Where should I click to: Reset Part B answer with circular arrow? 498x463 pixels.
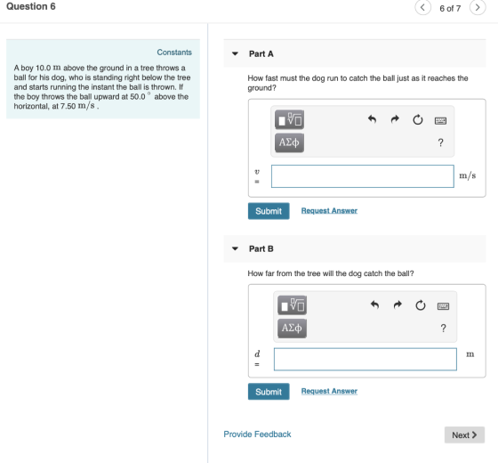pyautogui.click(x=421, y=305)
